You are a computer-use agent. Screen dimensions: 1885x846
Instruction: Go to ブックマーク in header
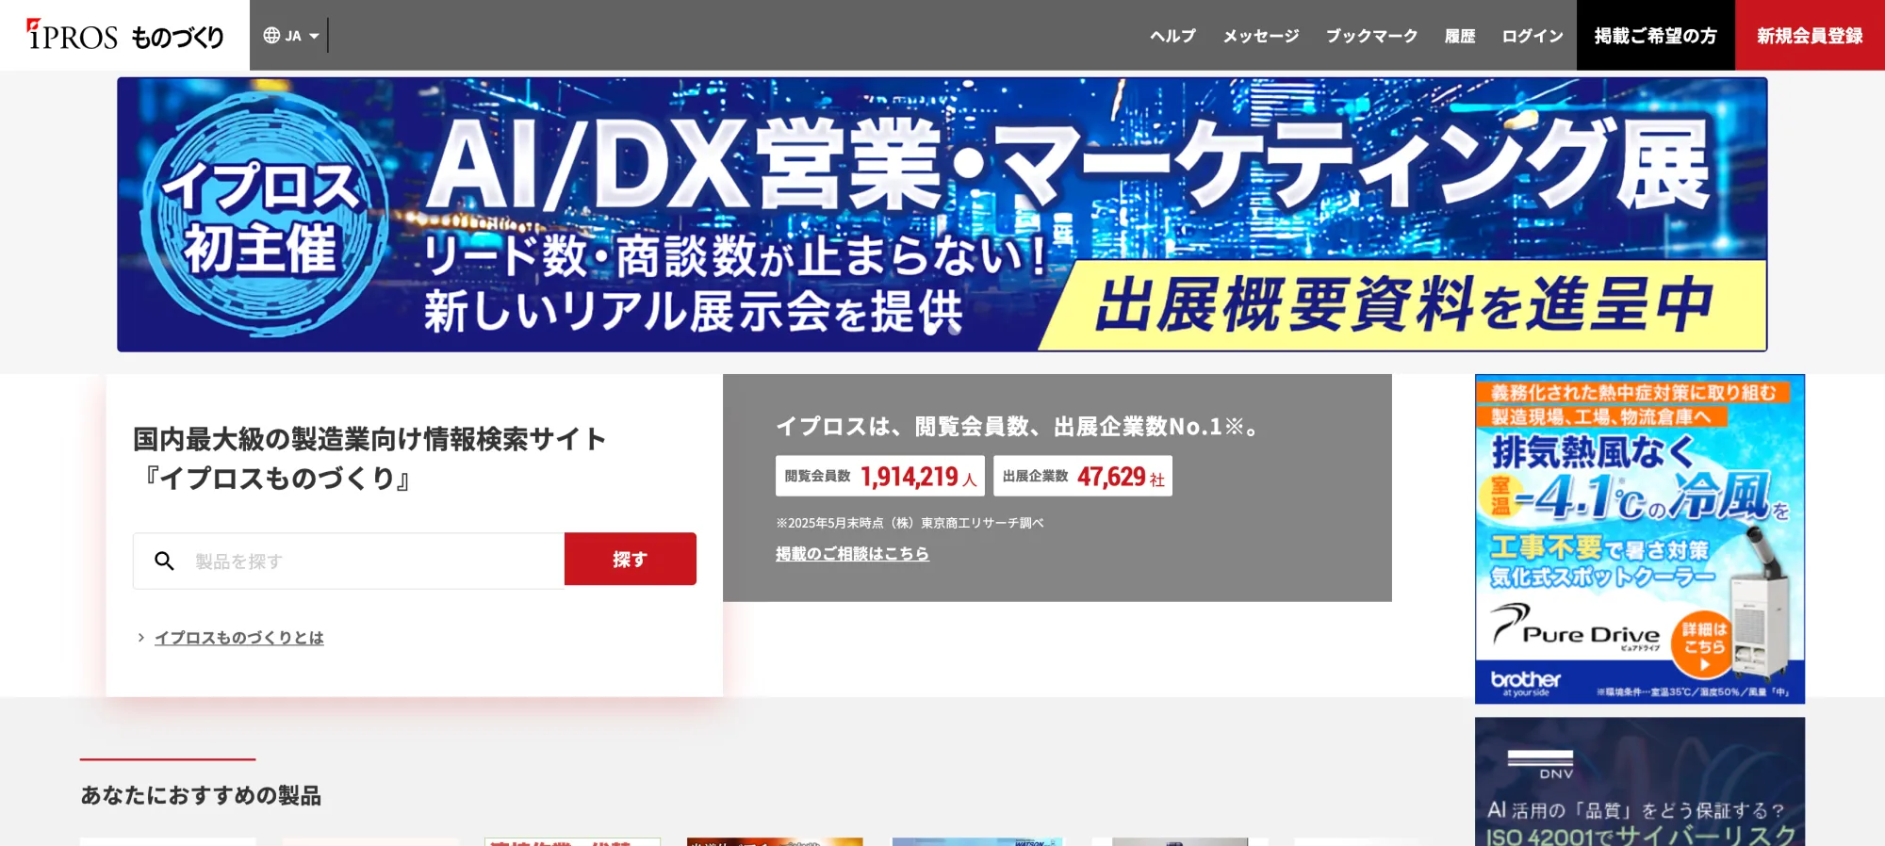click(1371, 36)
